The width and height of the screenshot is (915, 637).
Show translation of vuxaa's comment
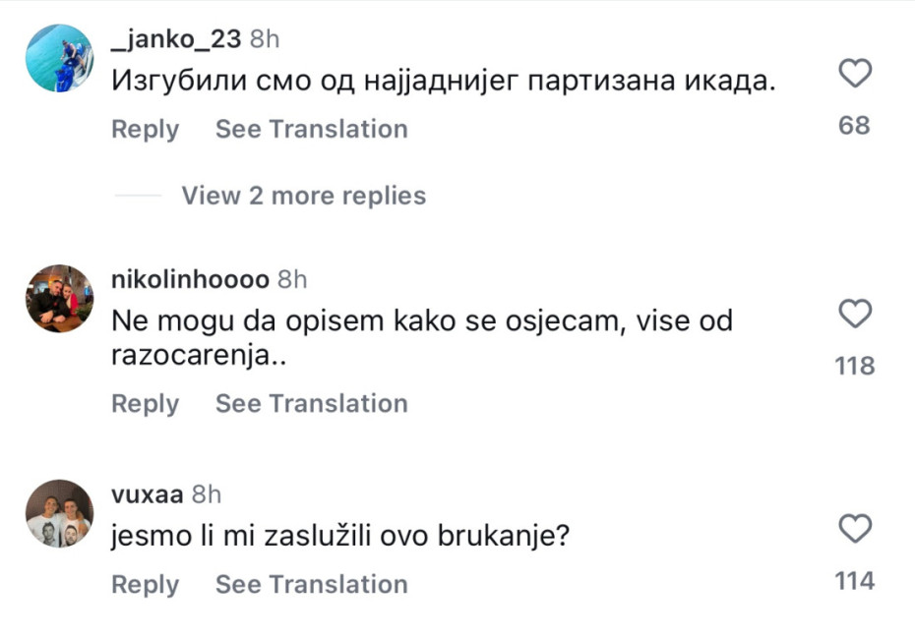311,584
